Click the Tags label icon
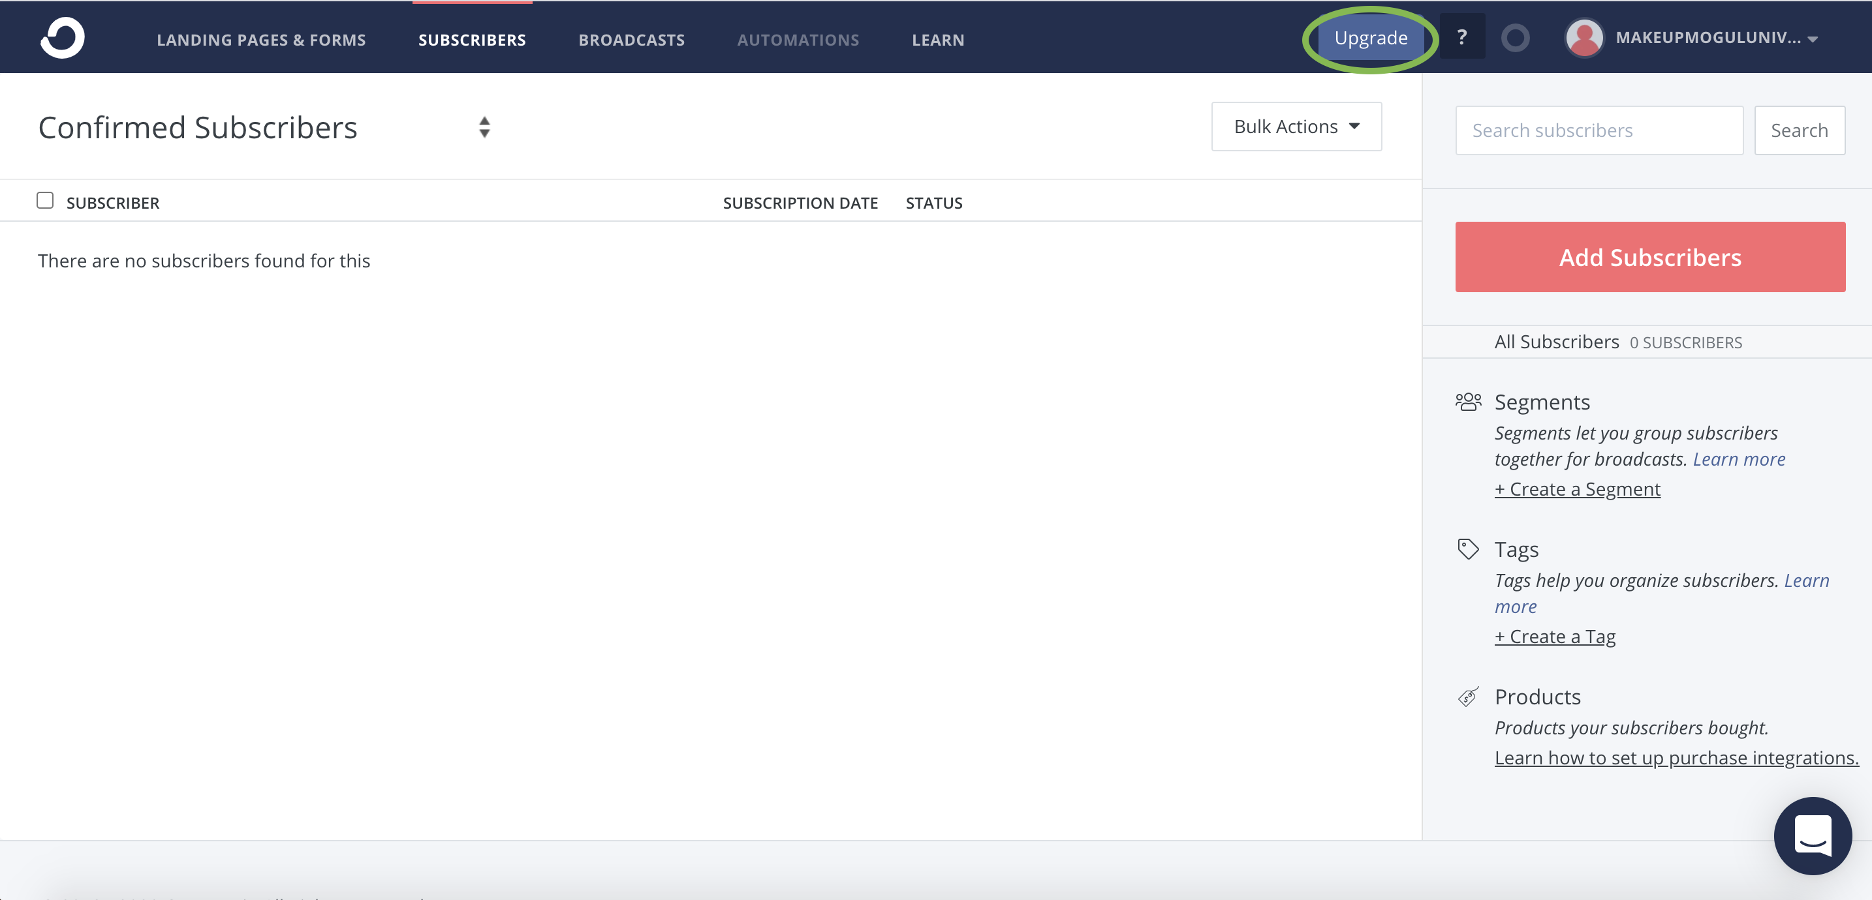 pyautogui.click(x=1468, y=549)
